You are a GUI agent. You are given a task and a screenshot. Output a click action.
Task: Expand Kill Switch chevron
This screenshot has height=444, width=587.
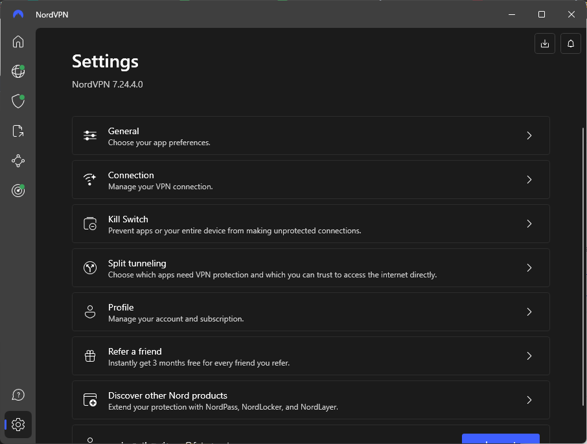pos(529,224)
